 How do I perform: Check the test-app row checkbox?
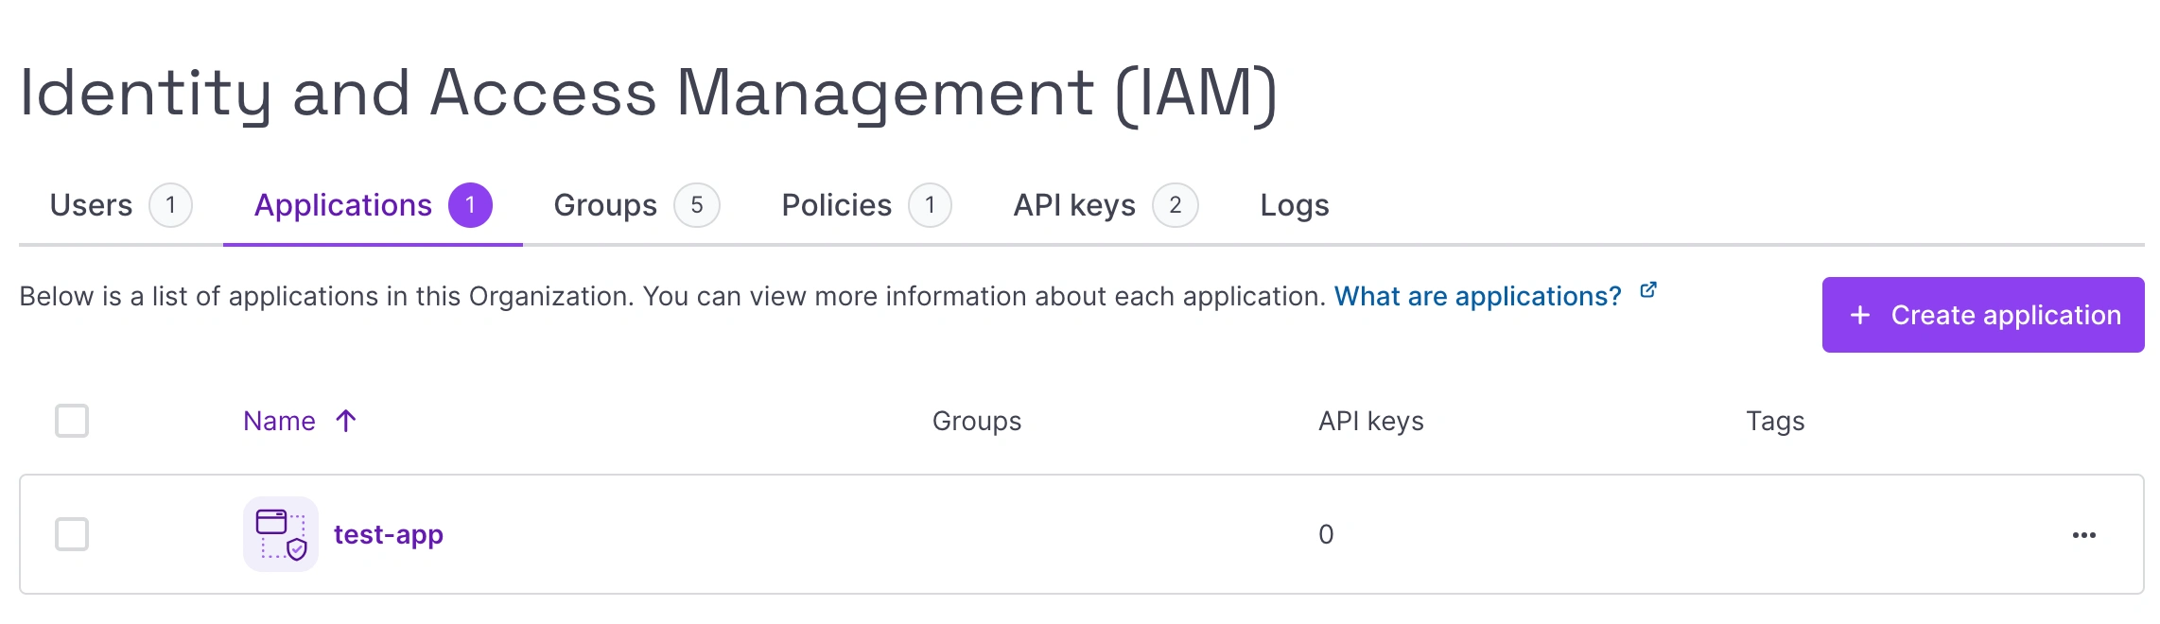(x=72, y=534)
